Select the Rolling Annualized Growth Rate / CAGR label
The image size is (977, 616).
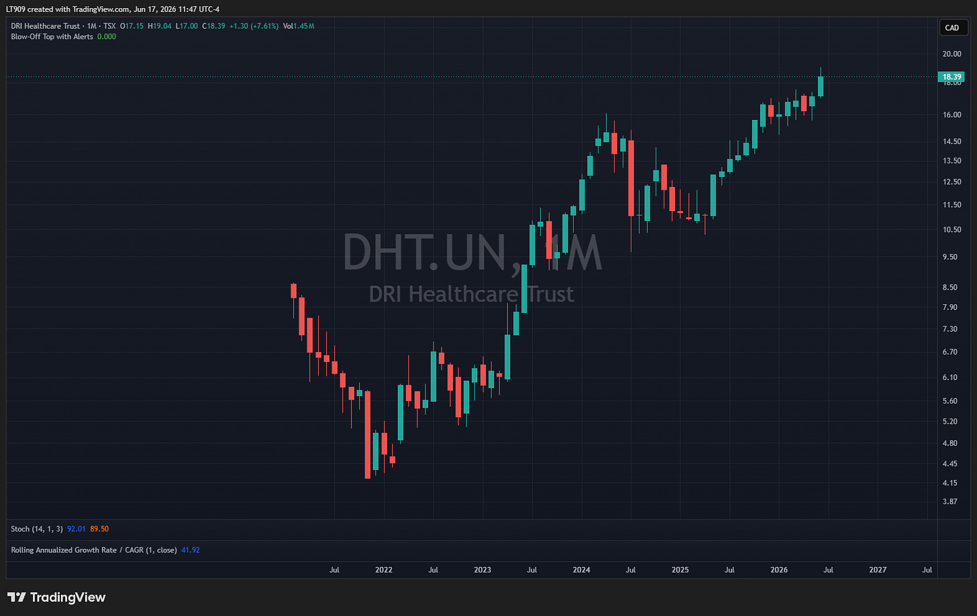[x=94, y=550]
